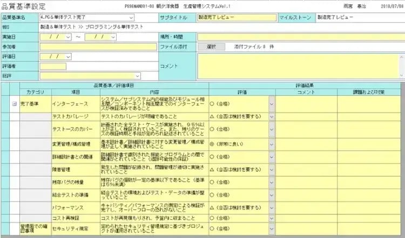Image resolution: width=405 pixels, height=238 pixels.
Task: Open the パフォーマンス row evaluation dropdown
Action: [272, 206]
